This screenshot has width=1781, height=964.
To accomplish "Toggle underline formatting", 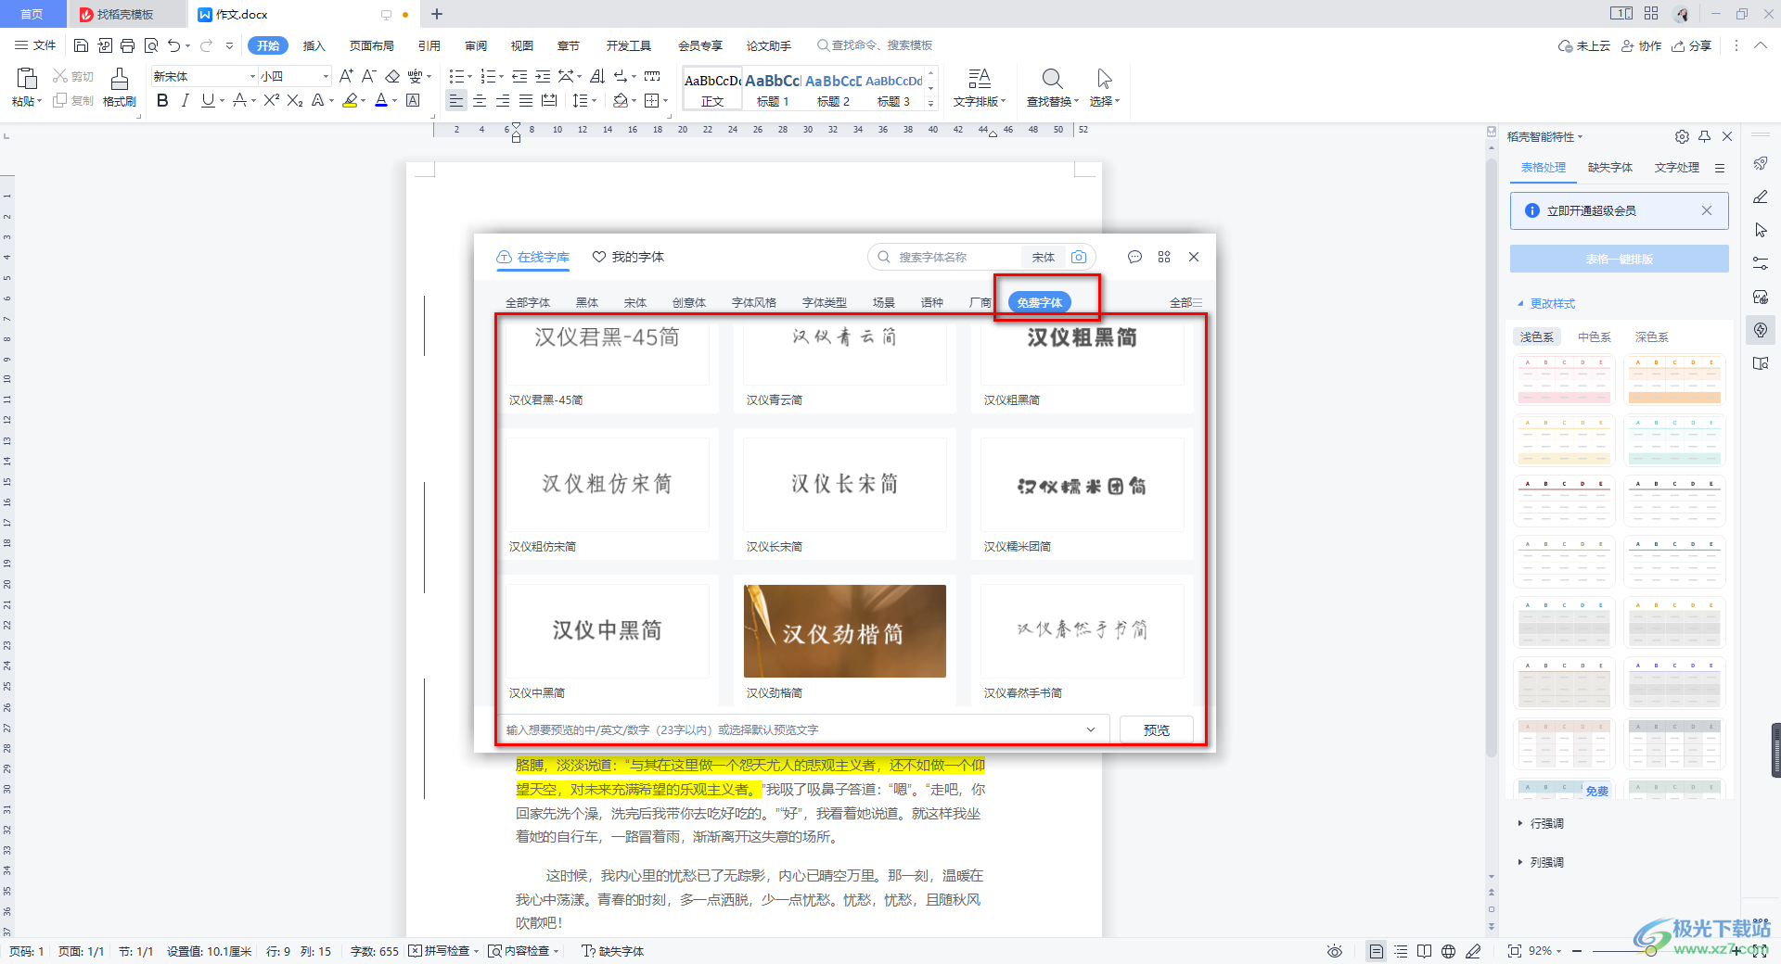I will 208,100.
